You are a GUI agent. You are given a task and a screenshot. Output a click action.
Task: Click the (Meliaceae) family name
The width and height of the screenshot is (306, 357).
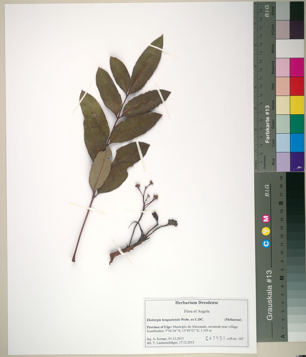coord(233,320)
